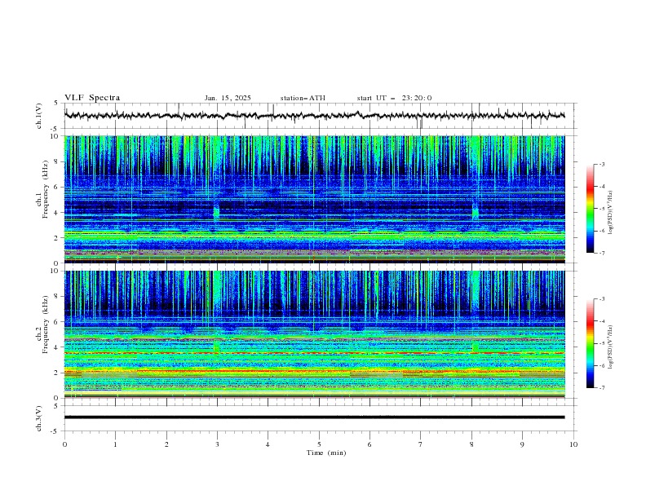The height and width of the screenshot is (499, 646).
Task: Select the "ch.1(V)" waveform axis label
Action: tap(39, 116)
